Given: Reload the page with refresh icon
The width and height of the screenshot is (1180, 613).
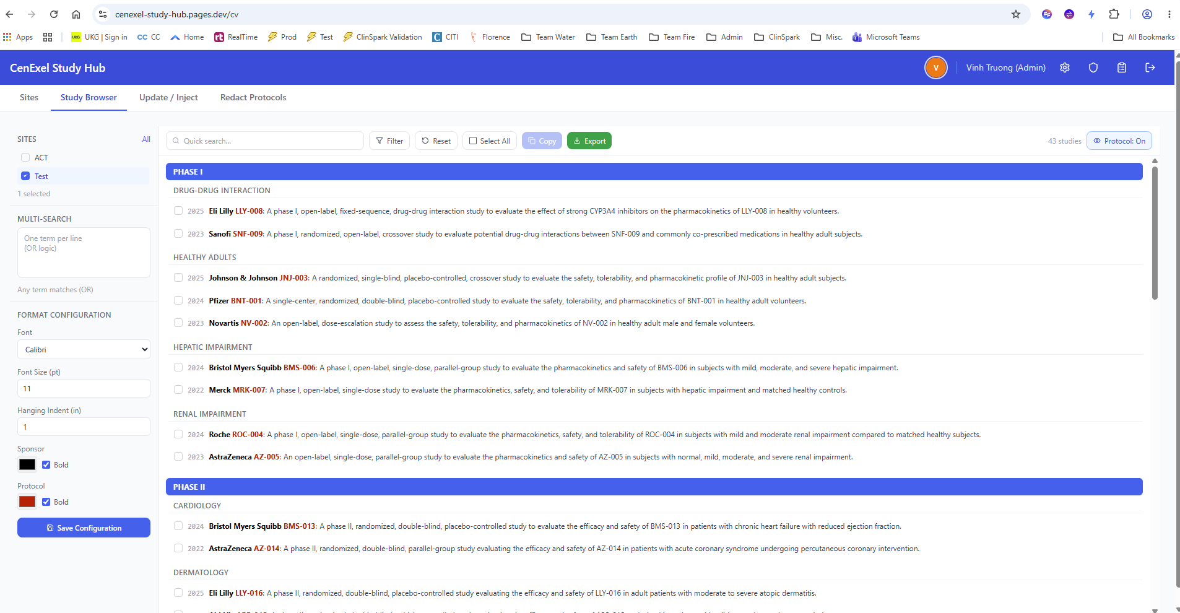Looking at the screenshot, I should click(54, 14).
